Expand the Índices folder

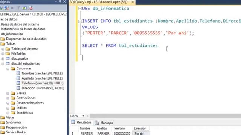pos(8,108)
